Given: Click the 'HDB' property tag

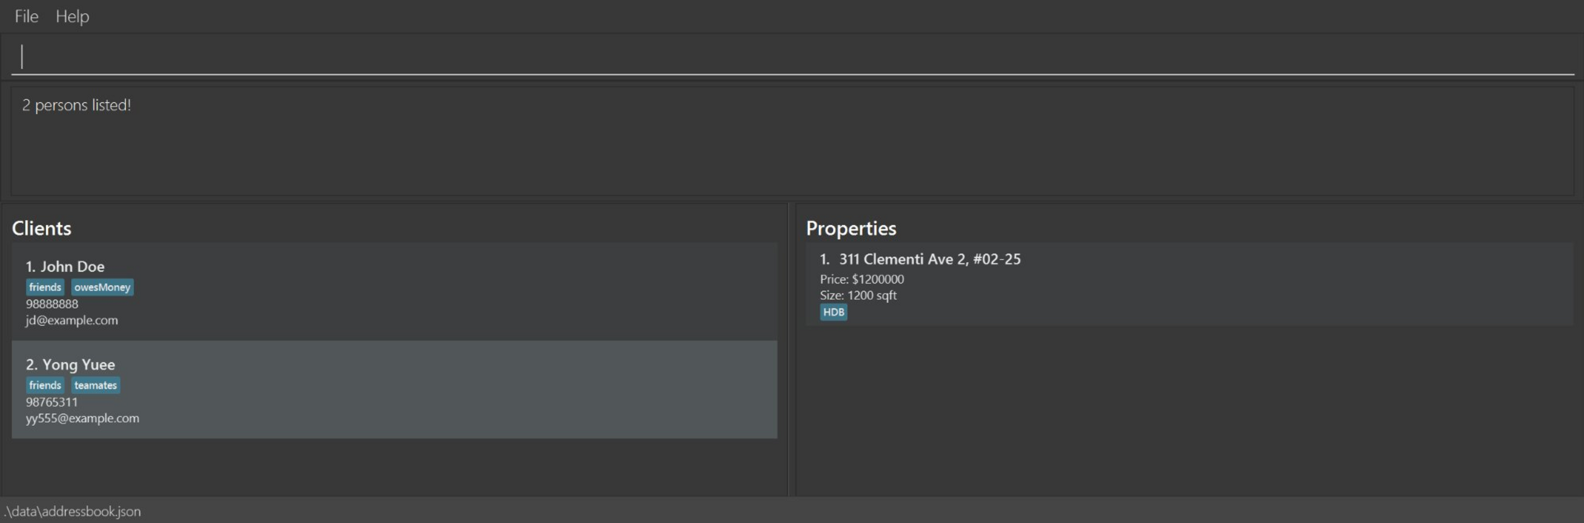Looking at the screenshot, I should [x=833, y=312].
